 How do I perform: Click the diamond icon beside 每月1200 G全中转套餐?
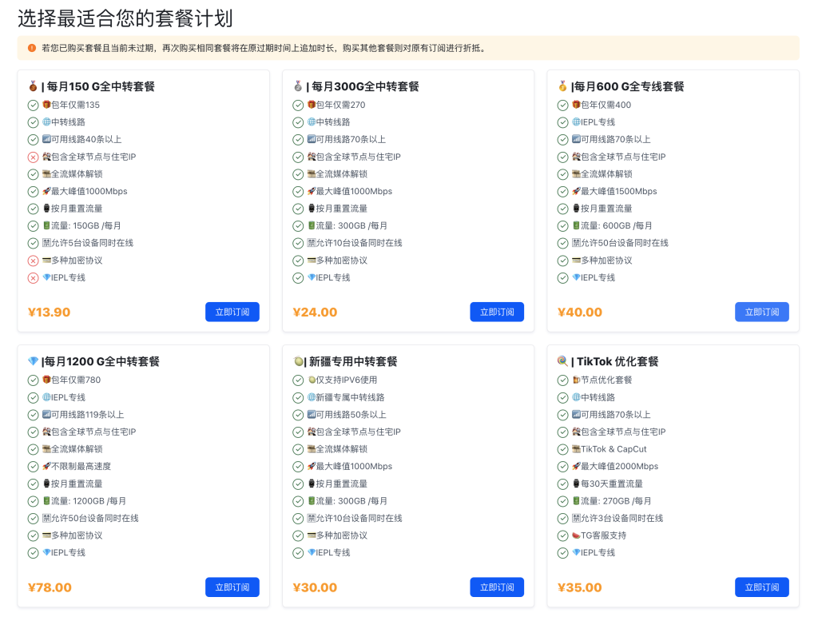tap(33, 361)
